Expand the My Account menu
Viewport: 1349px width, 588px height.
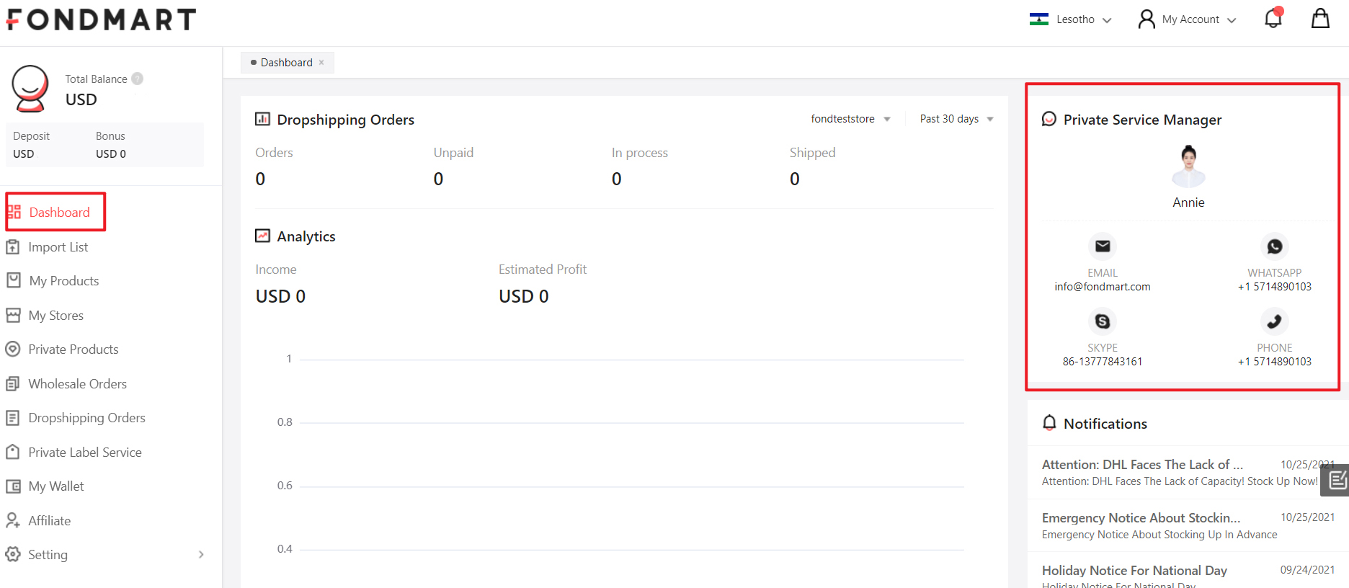[x=1188, y=19]
